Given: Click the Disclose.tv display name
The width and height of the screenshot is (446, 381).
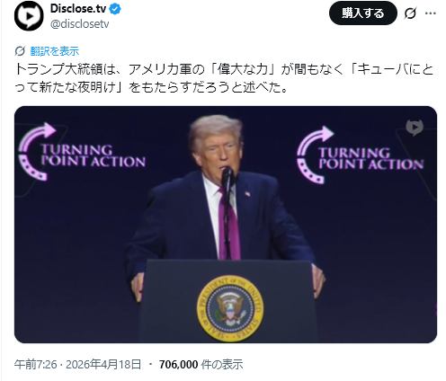Looking at the screenshot, I should click(x=78, y=9).
